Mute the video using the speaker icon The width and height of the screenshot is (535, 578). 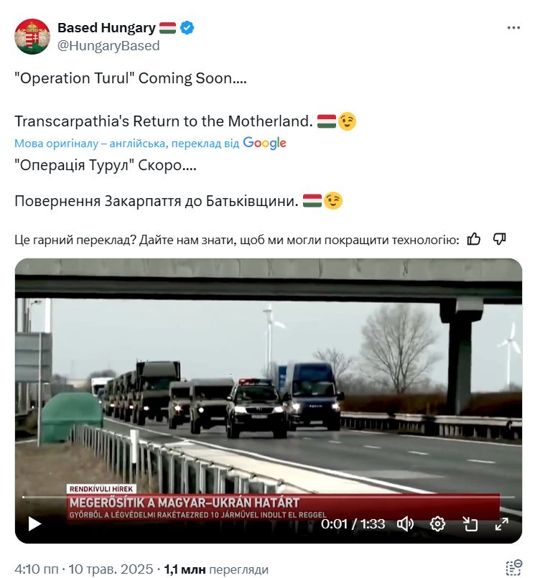(405, 524)
